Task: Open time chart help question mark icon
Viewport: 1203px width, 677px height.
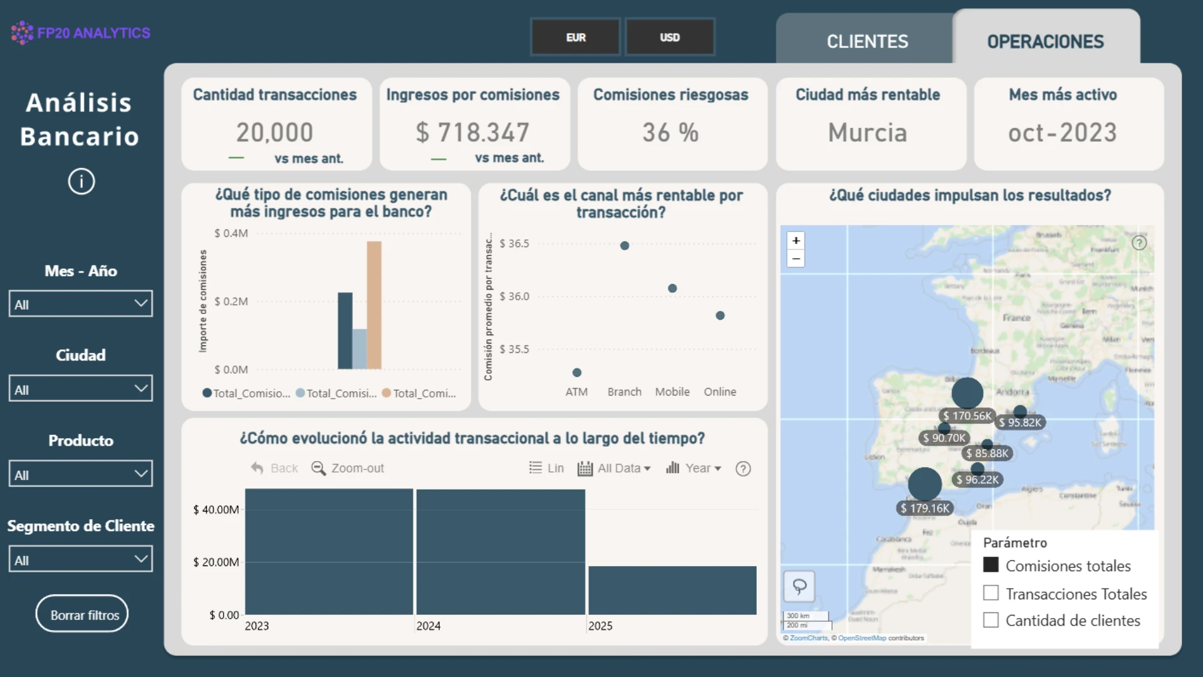Action: click(743, 469)
